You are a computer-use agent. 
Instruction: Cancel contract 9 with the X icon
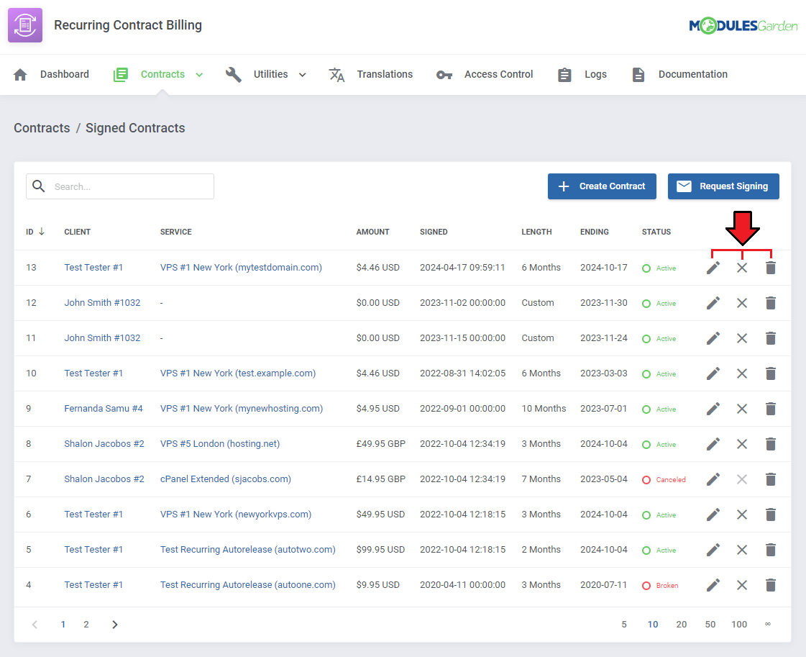tap(742, 409)
